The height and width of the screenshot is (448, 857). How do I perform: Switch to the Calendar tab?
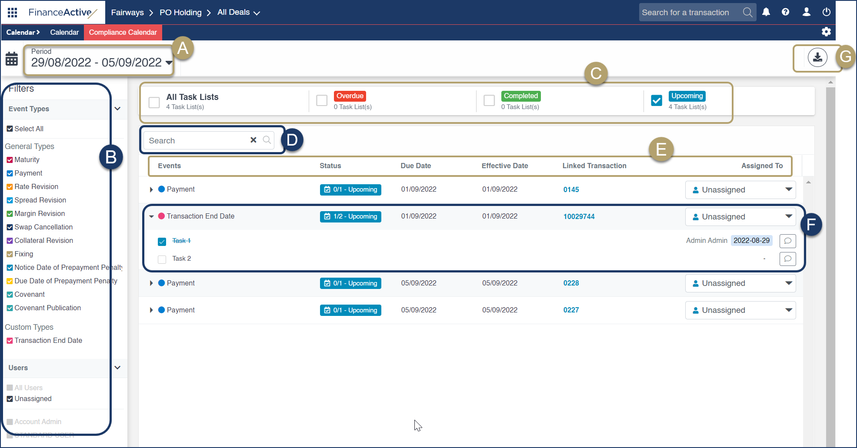pos(64,32)
